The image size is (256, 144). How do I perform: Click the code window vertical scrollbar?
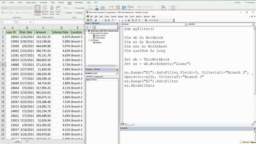pyautogui.click(x=254, y=75)
